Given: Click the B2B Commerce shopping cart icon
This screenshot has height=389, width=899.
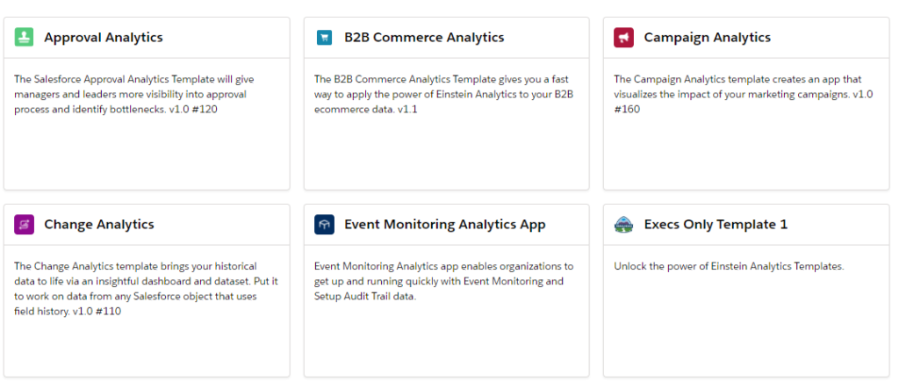Looking at the screenshot, I should [324, 37].
